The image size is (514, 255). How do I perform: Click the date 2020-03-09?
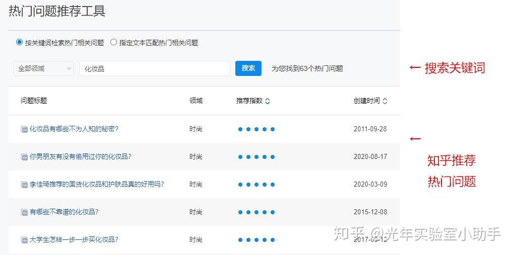pos(370,184)
